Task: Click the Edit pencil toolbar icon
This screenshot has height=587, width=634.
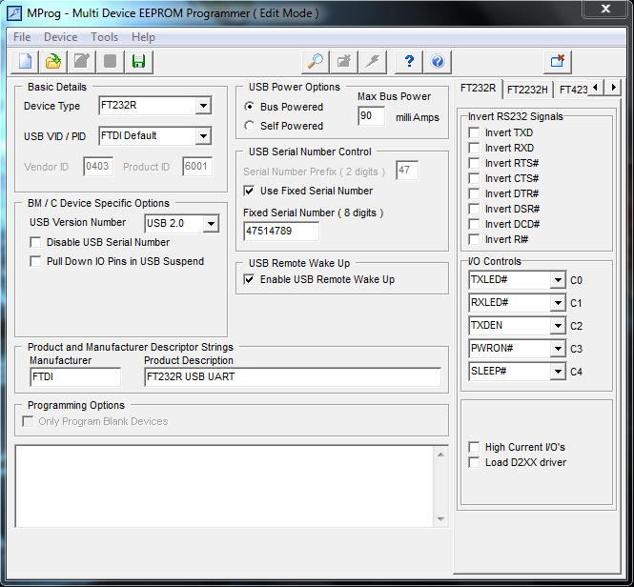Action: 82,62
